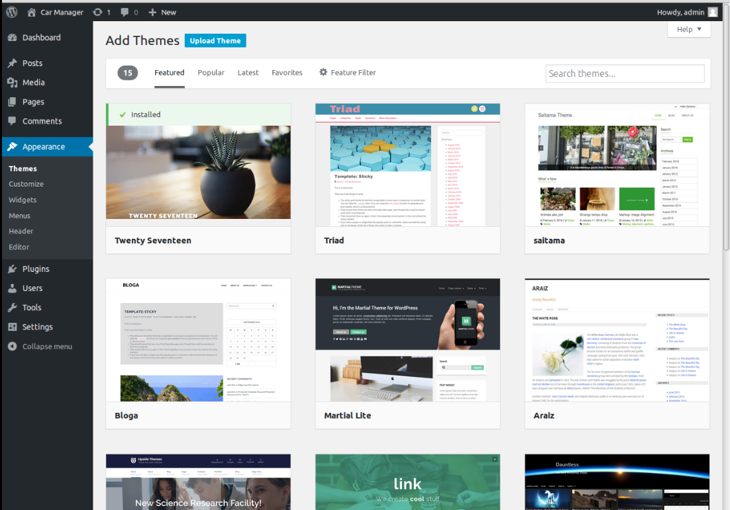Open the Feature Filter options
Viewport: 730px width, 510px height.
coord(347,73)
